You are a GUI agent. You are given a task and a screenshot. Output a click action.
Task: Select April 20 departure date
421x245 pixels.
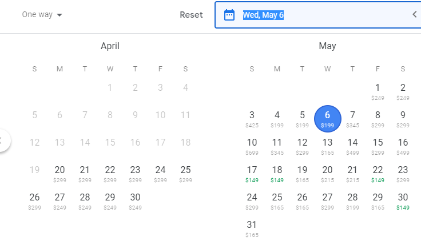point(59,172)
